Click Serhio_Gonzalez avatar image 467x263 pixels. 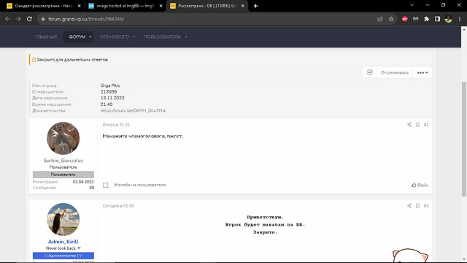[63, 138]
